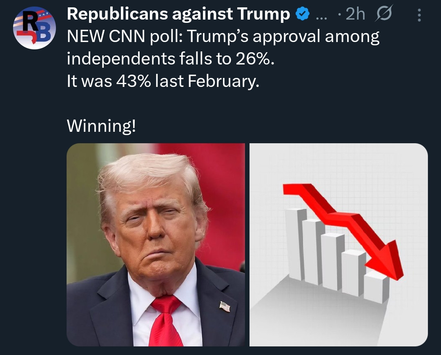Open the three-dot more options menu

tap(419, 15)
